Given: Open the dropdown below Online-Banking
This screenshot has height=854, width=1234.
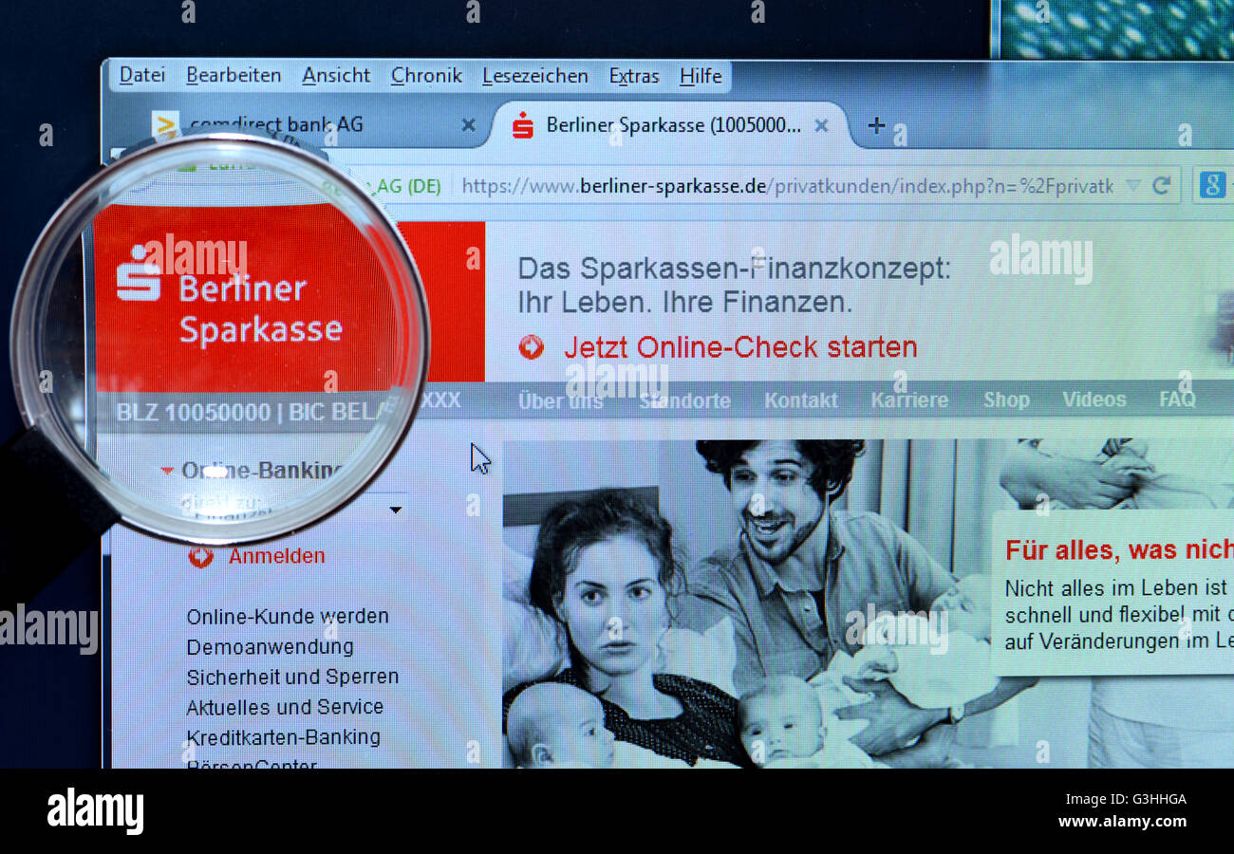Looking at the screenshot, I should (395, 511).
